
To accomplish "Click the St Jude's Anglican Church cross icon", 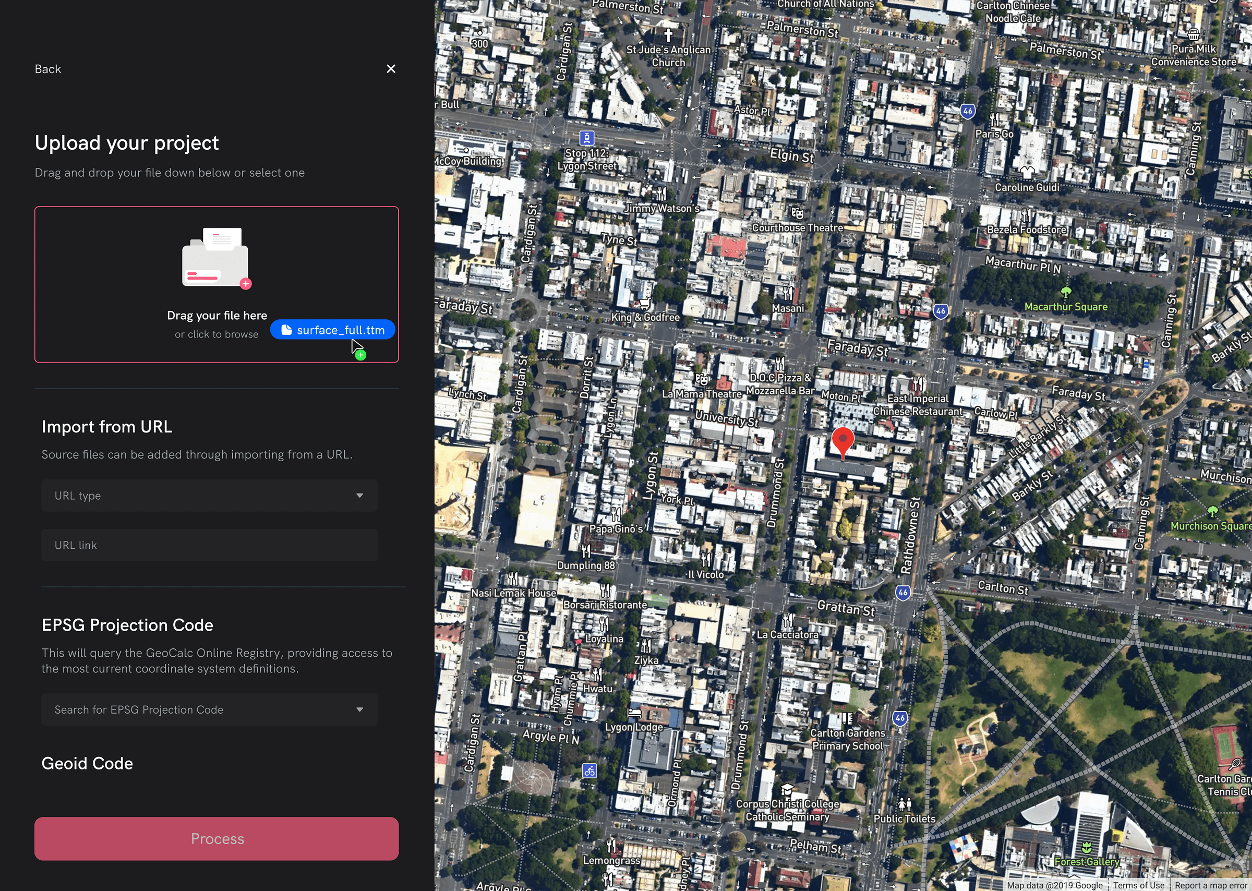I will coord(668,35).
